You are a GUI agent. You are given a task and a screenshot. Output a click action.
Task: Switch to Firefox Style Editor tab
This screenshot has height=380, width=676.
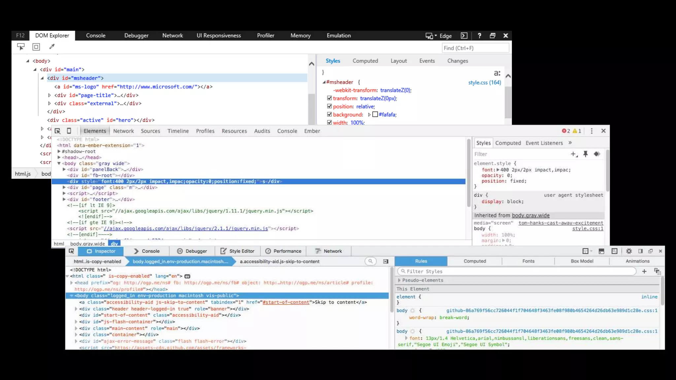238,251
